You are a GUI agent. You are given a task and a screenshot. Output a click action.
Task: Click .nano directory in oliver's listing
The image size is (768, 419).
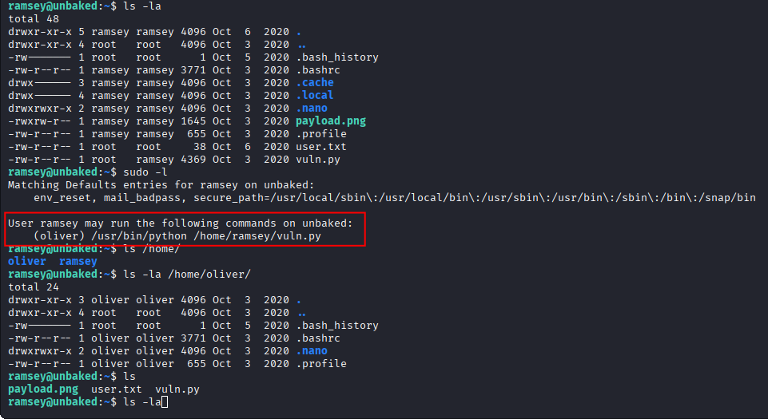[312, 350]
